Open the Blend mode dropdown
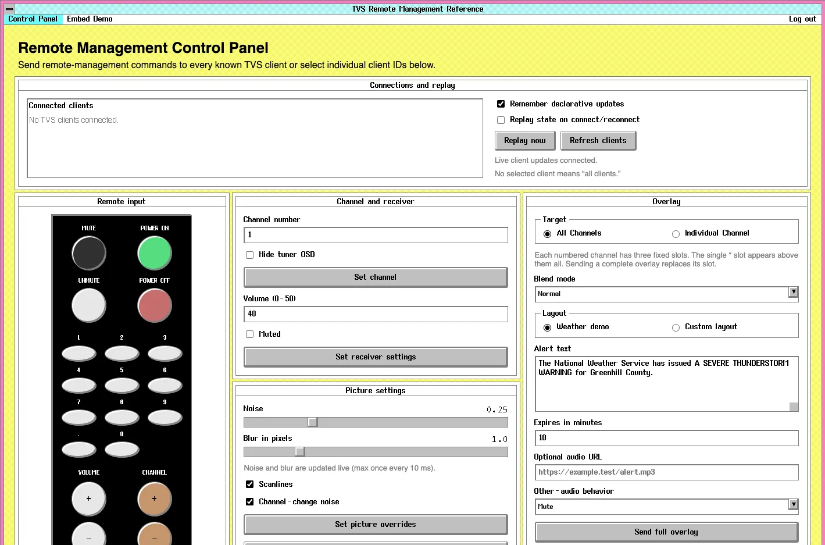825x545 pixels. pos(666,294)
